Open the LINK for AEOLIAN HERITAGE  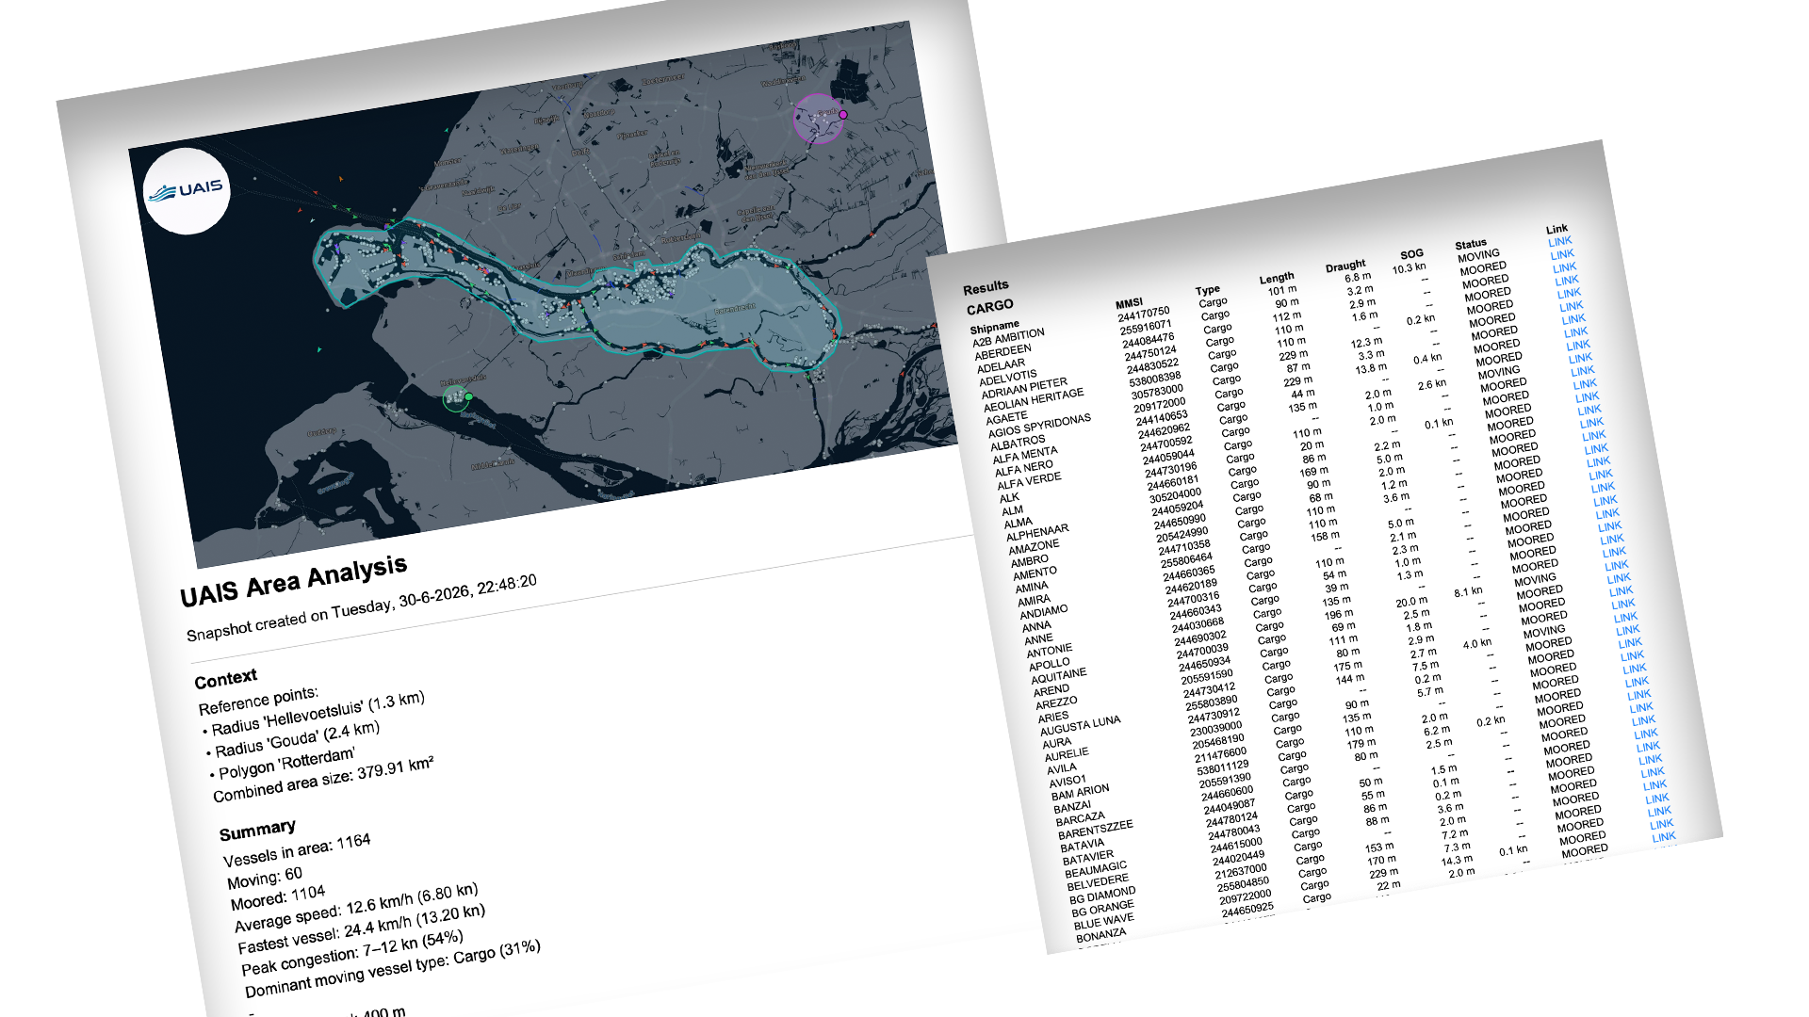point(1572,307)
